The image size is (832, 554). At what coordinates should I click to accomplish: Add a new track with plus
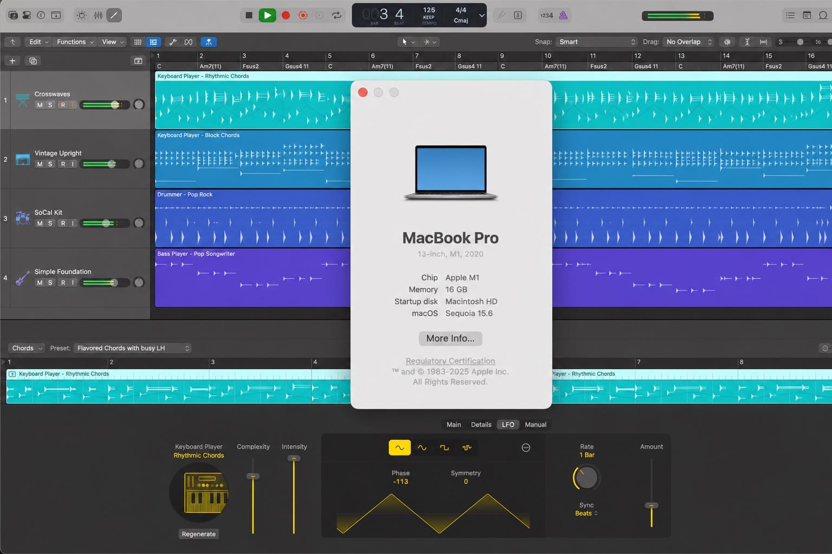pos(12,61)
